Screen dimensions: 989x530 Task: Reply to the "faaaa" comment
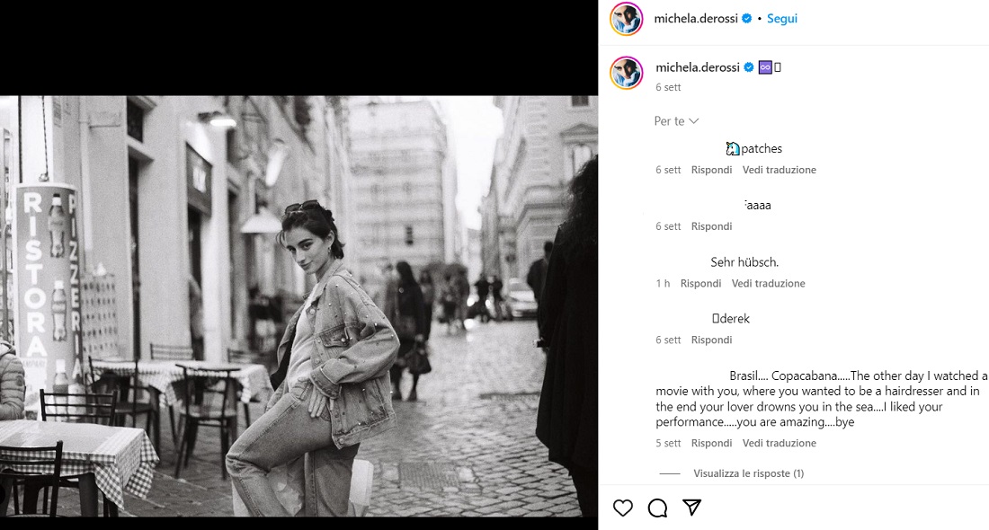click(711, 227)
